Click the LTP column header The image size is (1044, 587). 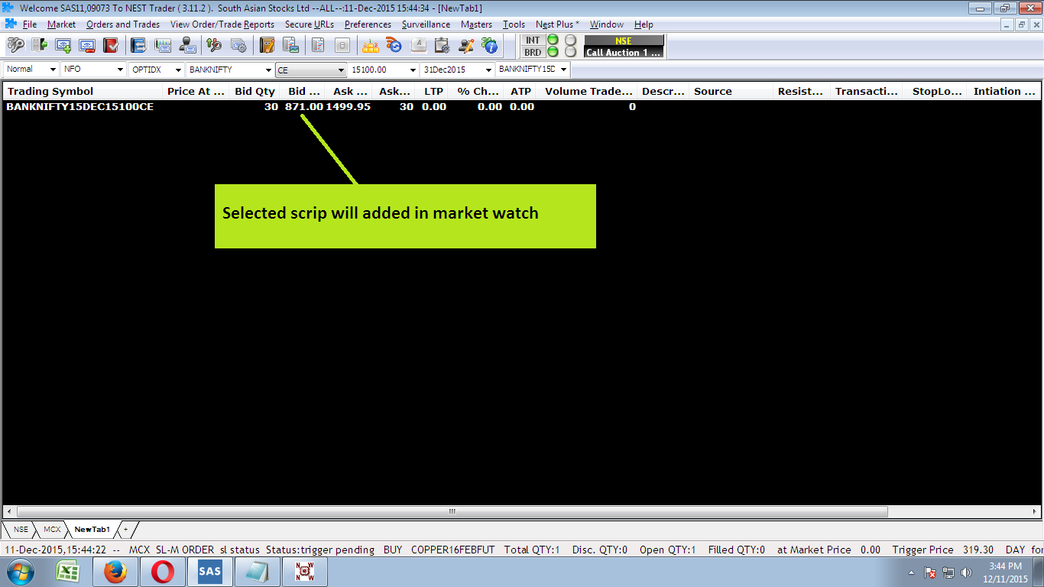click(433, 91)
